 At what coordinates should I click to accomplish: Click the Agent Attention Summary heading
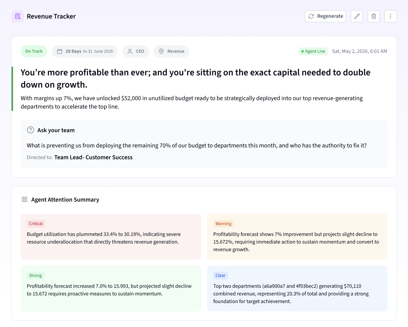(x=65, y=200)
